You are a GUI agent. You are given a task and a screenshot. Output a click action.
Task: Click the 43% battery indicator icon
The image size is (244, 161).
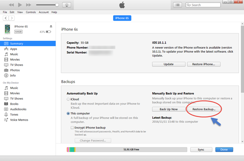pos(48,32)
